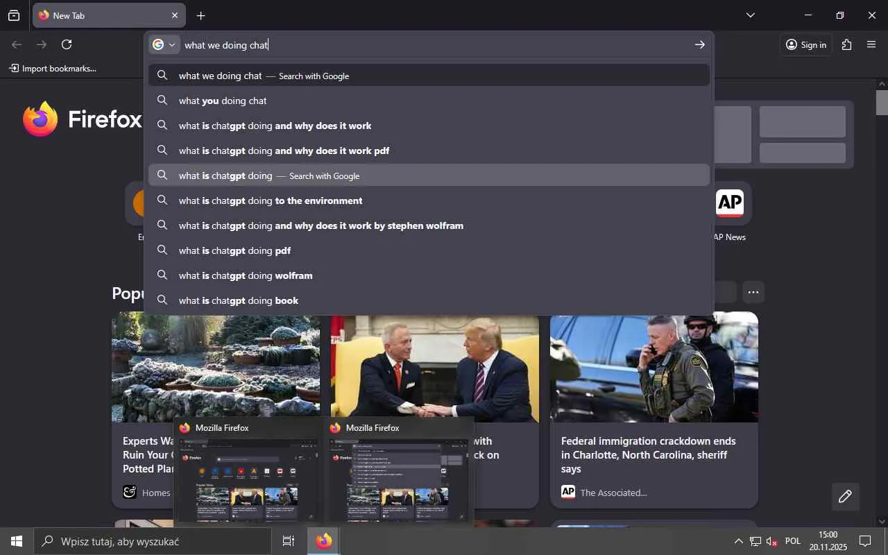888x555 pixels.
Task: Open the Extensions puzzle icon
Action: click(x=846, y=44)
